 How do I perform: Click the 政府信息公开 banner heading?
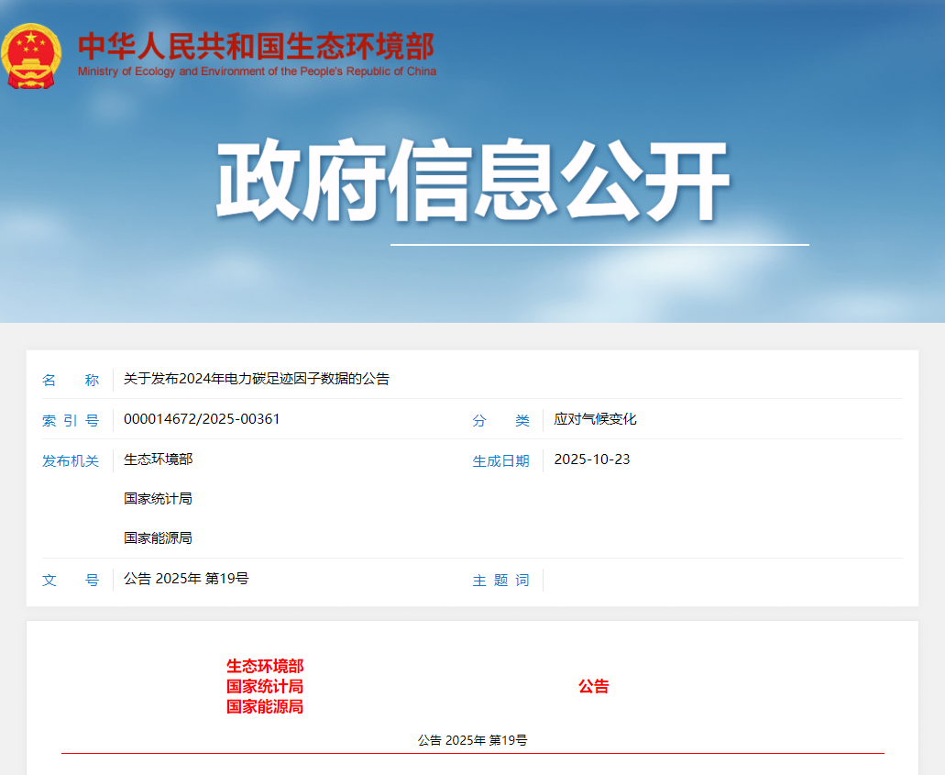(x=472, y=182)
